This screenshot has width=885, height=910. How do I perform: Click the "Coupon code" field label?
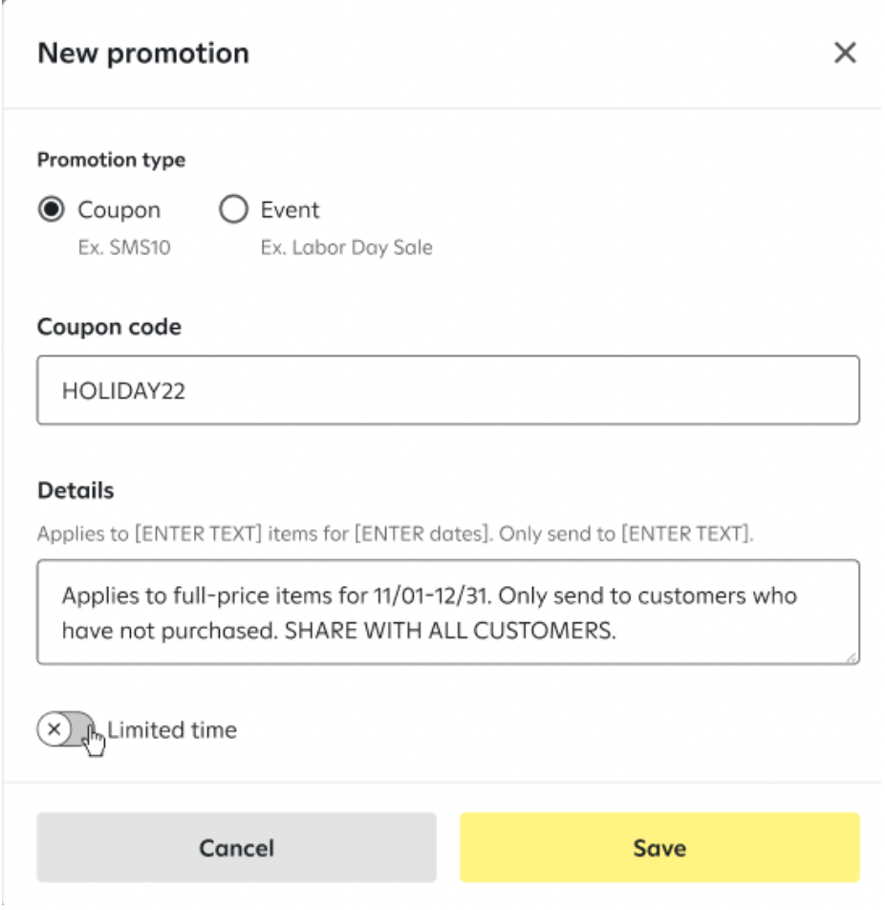pyautogui.click(x=109, y=327)
